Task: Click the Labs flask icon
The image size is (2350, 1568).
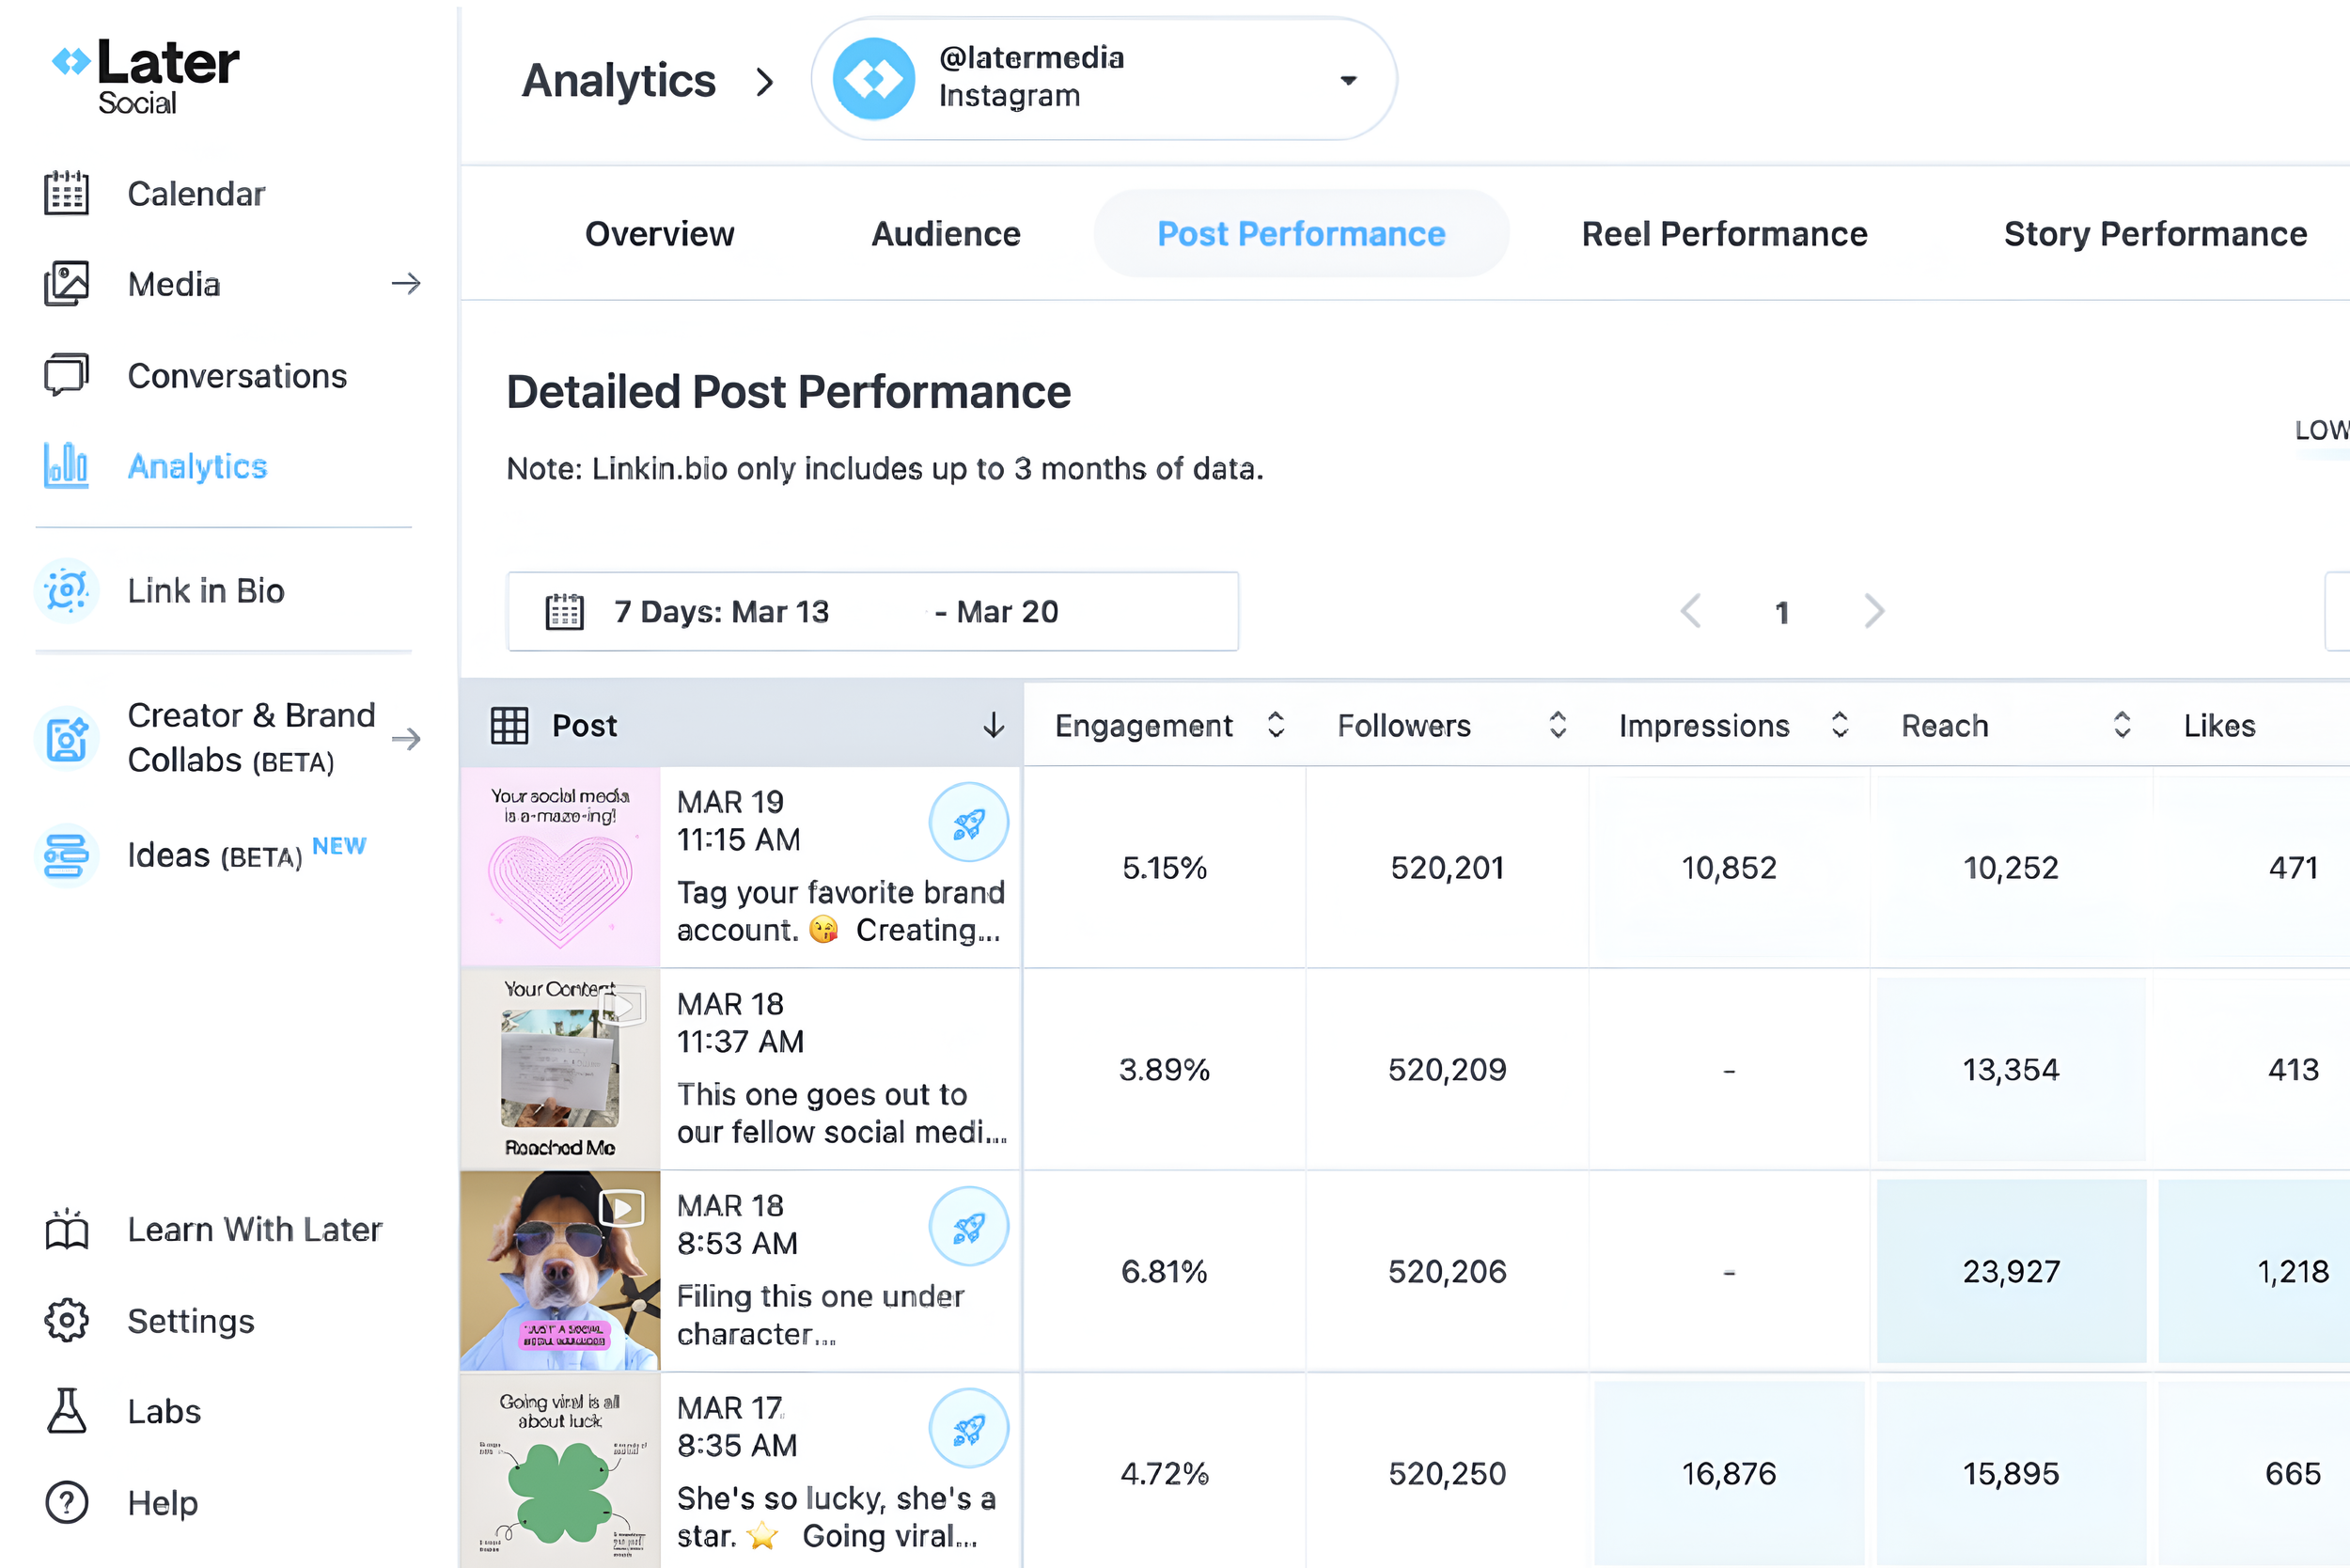Action: coord(66,1411)
